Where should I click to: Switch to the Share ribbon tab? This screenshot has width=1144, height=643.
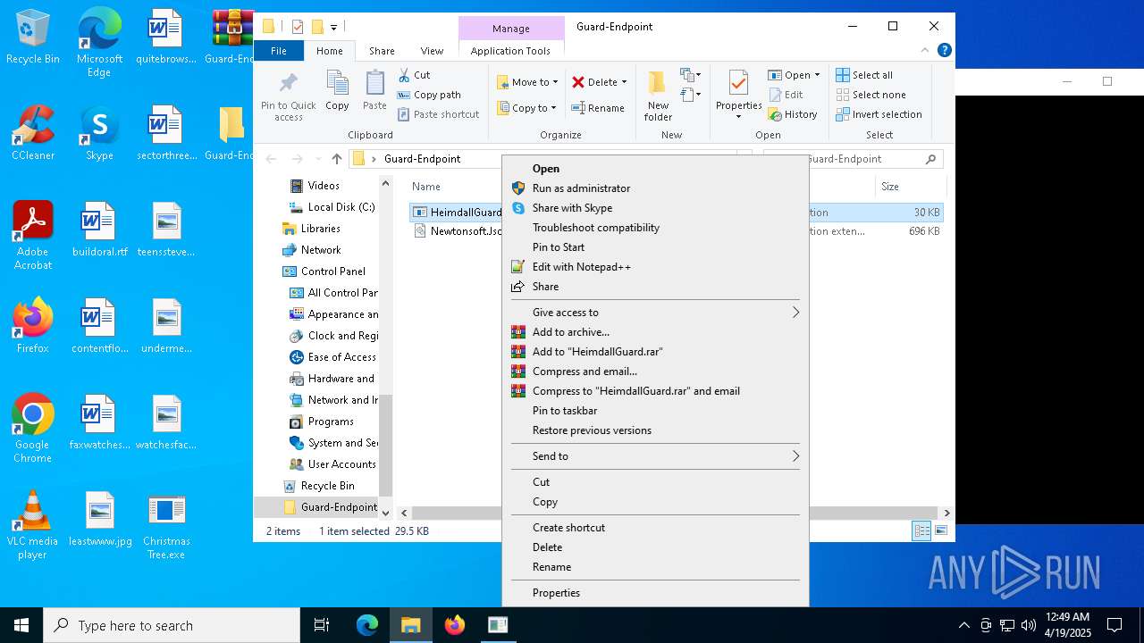point(382,51)
